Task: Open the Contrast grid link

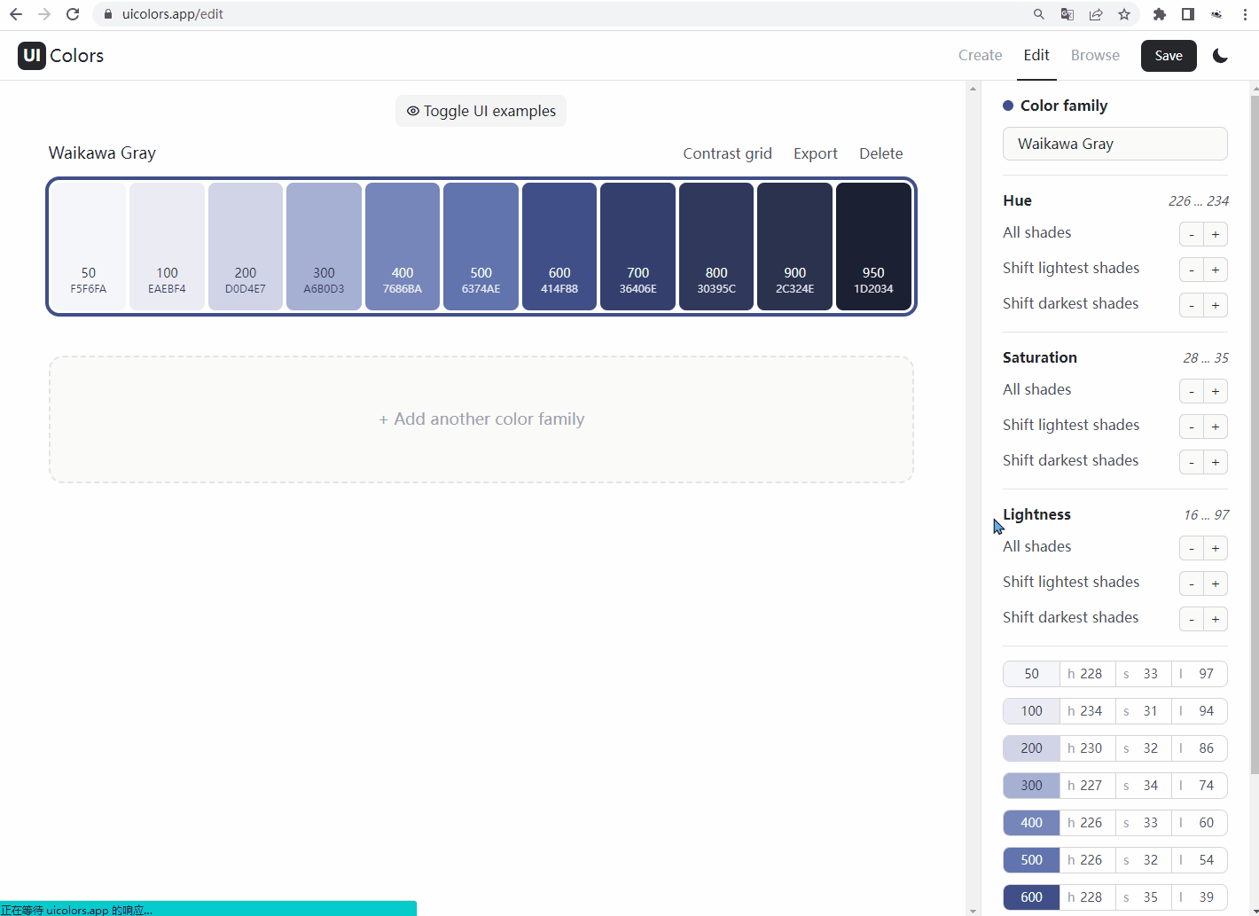Action: [727, 153]
